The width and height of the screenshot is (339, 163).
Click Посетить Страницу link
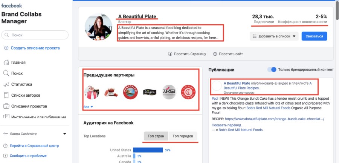(x=190, y=54)
